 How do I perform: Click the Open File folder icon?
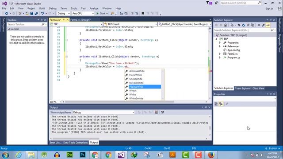(27, 14)
